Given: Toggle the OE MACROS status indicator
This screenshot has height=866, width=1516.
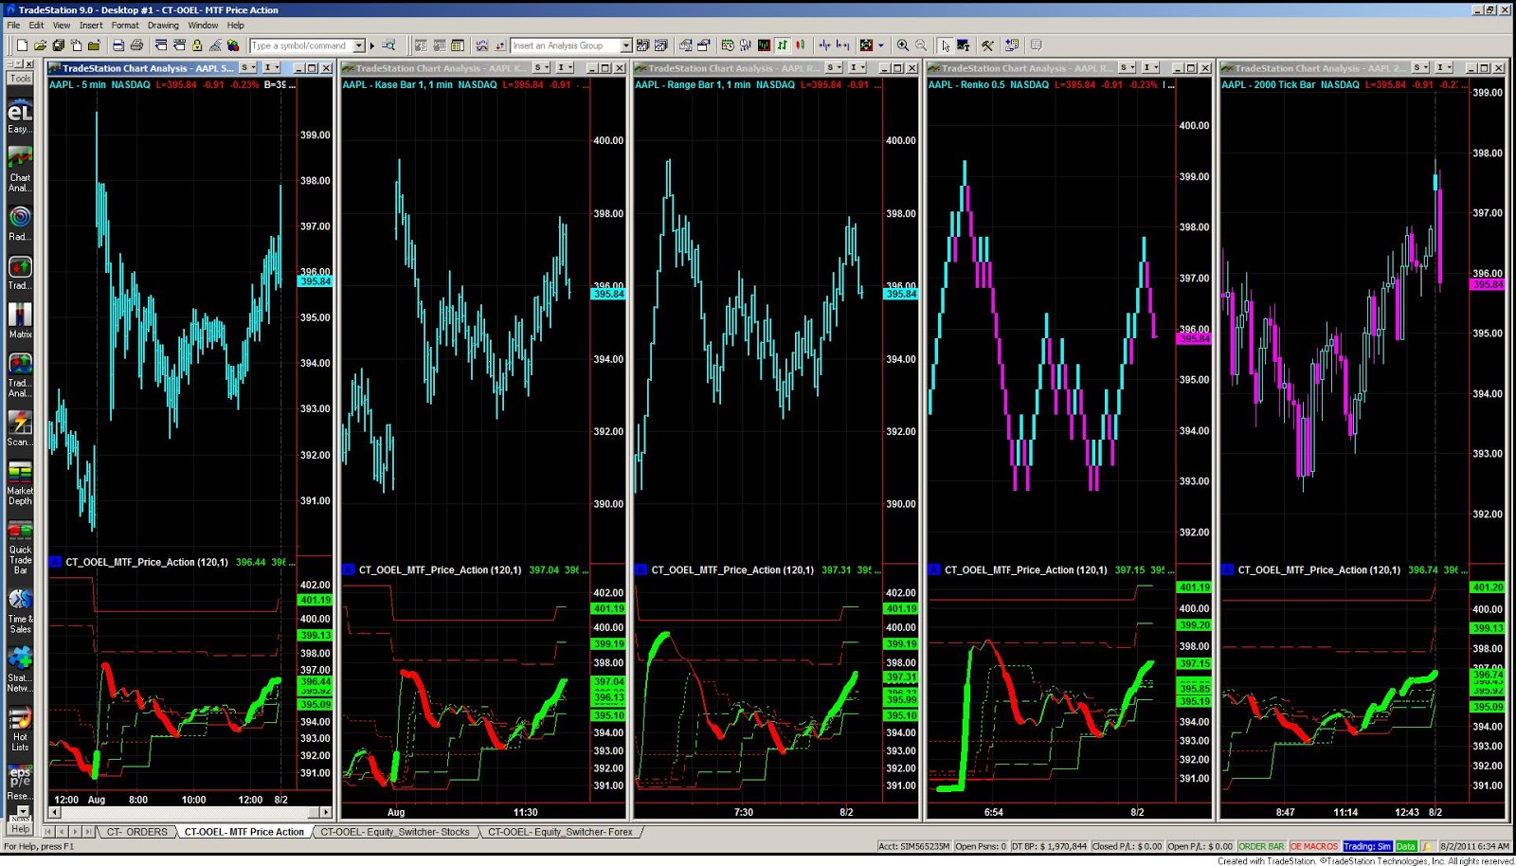Looking at the screenshot, I should (x=1314, y=846).
